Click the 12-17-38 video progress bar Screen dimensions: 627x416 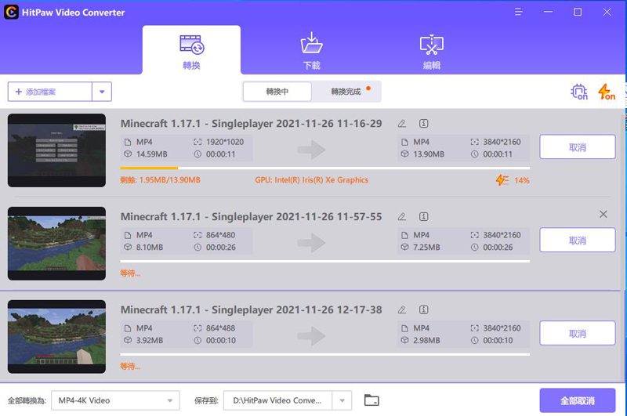[x=325, y=354]
